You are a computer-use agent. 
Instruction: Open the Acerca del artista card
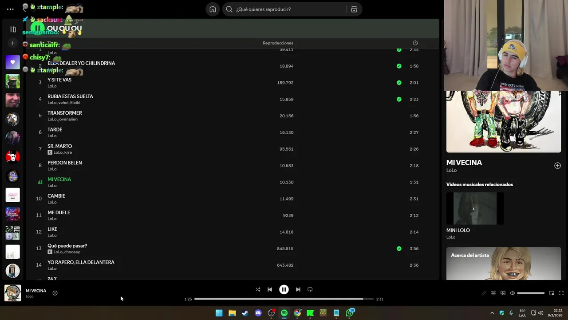(x=504, y=264)
